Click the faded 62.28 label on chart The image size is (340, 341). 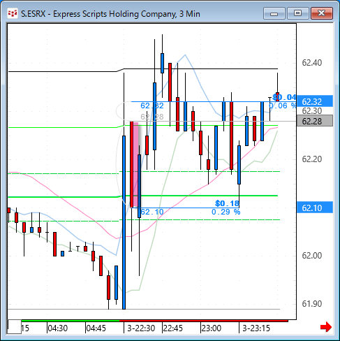(x=152, y=117)
